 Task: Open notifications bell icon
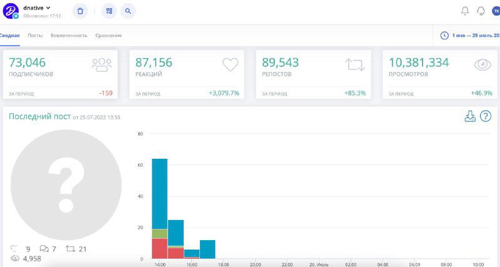464,11
